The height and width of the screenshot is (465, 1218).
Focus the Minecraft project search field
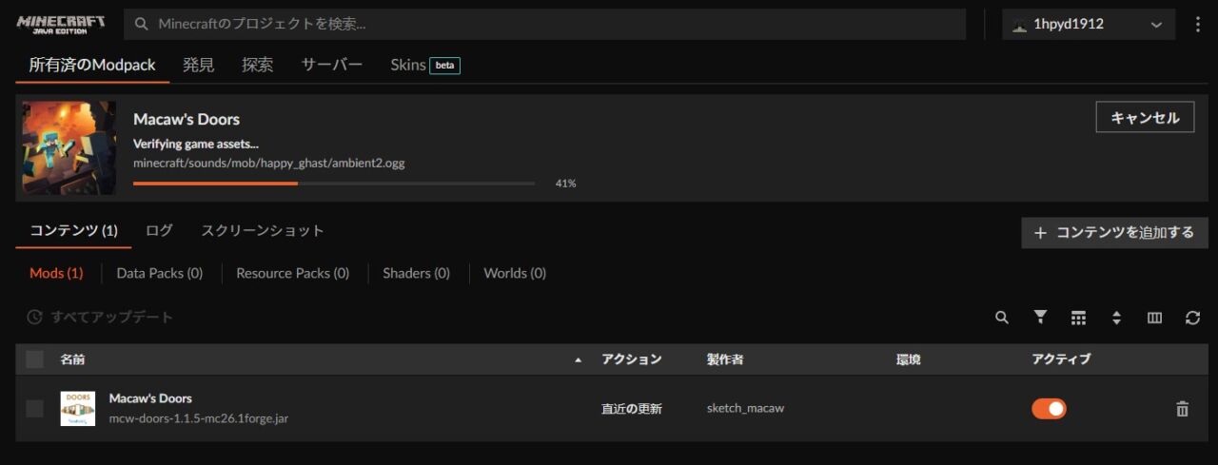pos(545,24)
